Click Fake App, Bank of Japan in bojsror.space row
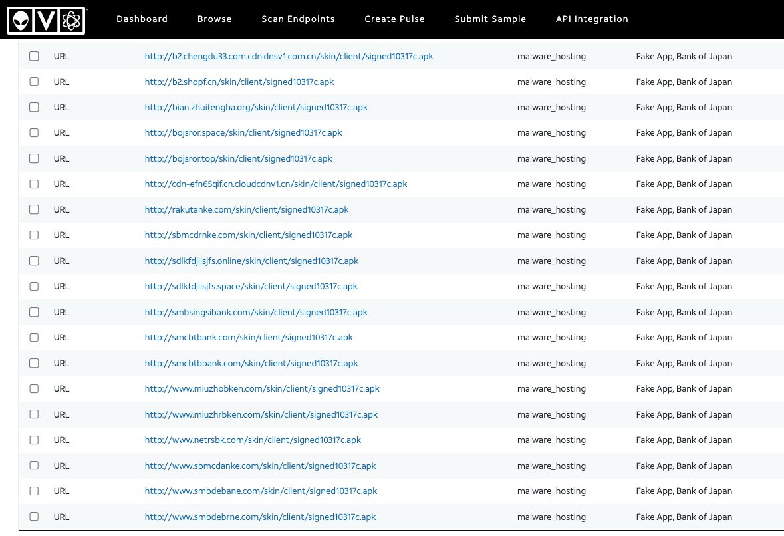Screen dimensions: 784x536 click(684, 133)
